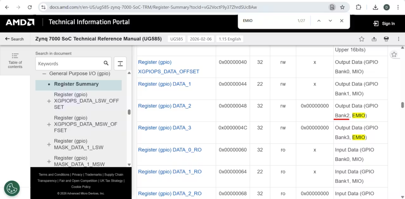The width and height of the screenshot is (405, 199).
Task: Click the AMD logo
Action: 20,22
